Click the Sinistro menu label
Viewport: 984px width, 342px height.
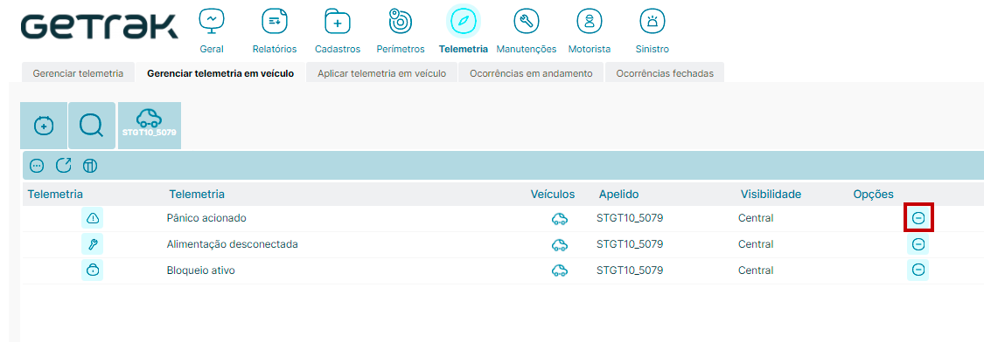point(652,49)
